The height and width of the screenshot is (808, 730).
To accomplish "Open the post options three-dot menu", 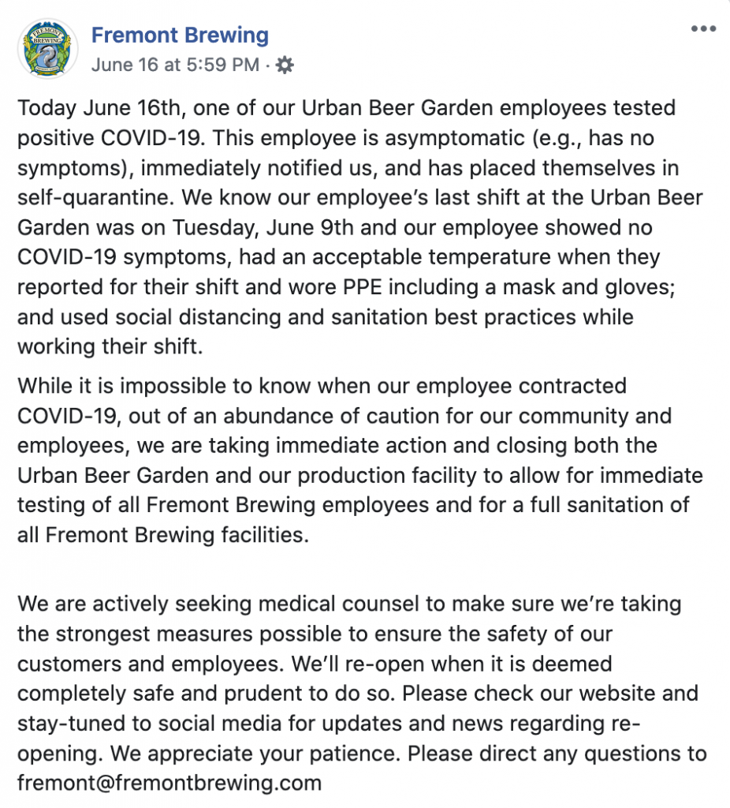I will click(703, 29).
